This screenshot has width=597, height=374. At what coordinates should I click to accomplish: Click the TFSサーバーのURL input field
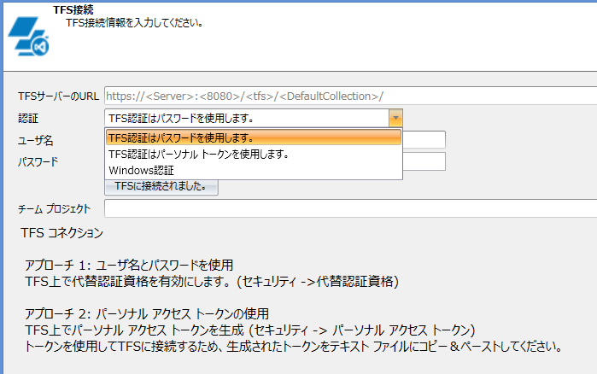coord(351,96)
